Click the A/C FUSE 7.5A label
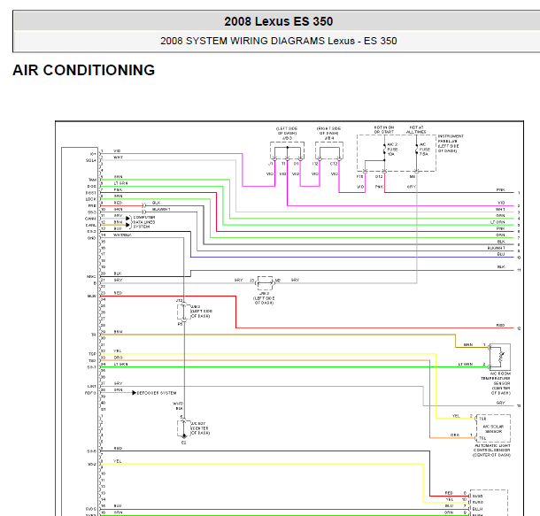The width and height of the screenshot is (540, 516). (424, 150)
